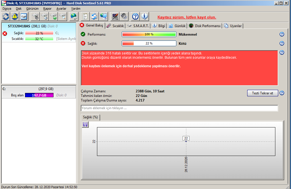
Task: Switch to the Disk Performansı tab
Action: click(x=205, y=26)
